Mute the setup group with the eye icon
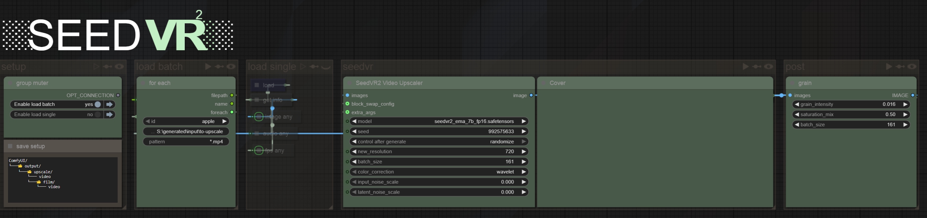The height and width of the screenshot is (218, 927). (x=119, y=67)
